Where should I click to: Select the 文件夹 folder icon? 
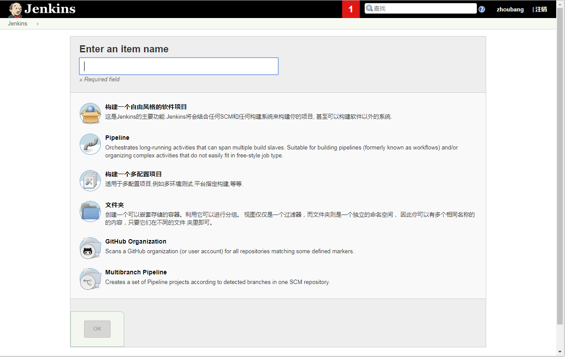pyautogui.click(x=90, y=211)
